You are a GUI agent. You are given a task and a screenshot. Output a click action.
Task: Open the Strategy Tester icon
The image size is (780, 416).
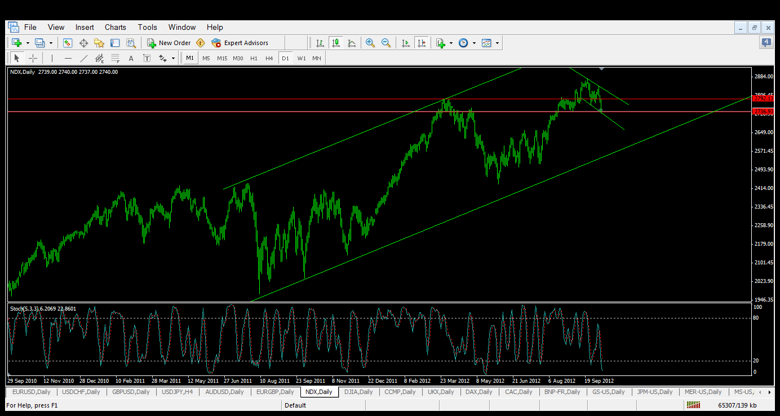pyautogui.click(x=131, y=43)
